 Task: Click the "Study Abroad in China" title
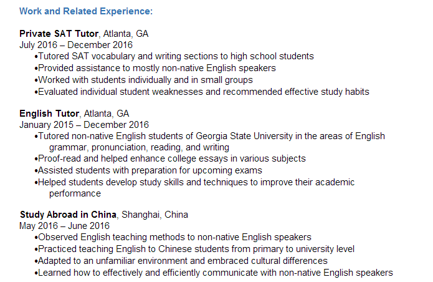click(69, 215)
